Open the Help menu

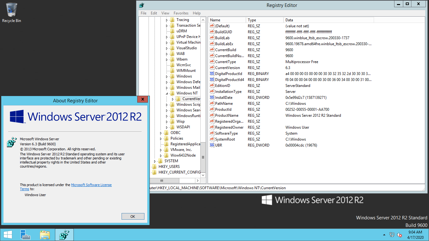coord(197,13)
